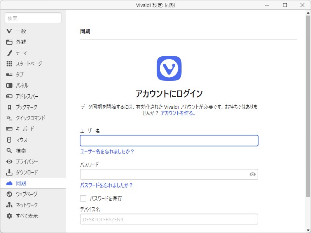The image size is (311, 233).
Task: Open the アカウントを作る link
Action: (x=176, y=113)
